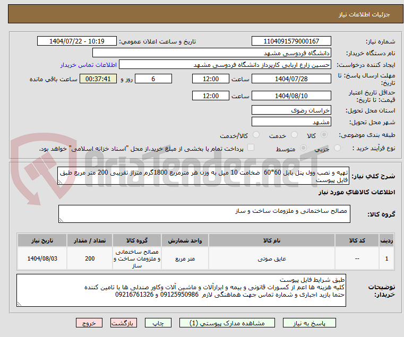Click the ردیف column header

pos(386,240)
